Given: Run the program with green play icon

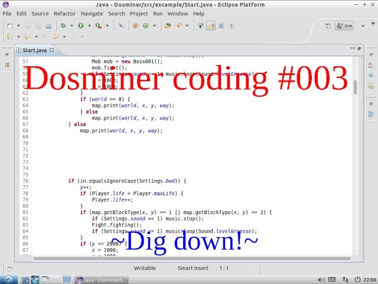Looking at the screenshot, I should click(81, 25).
